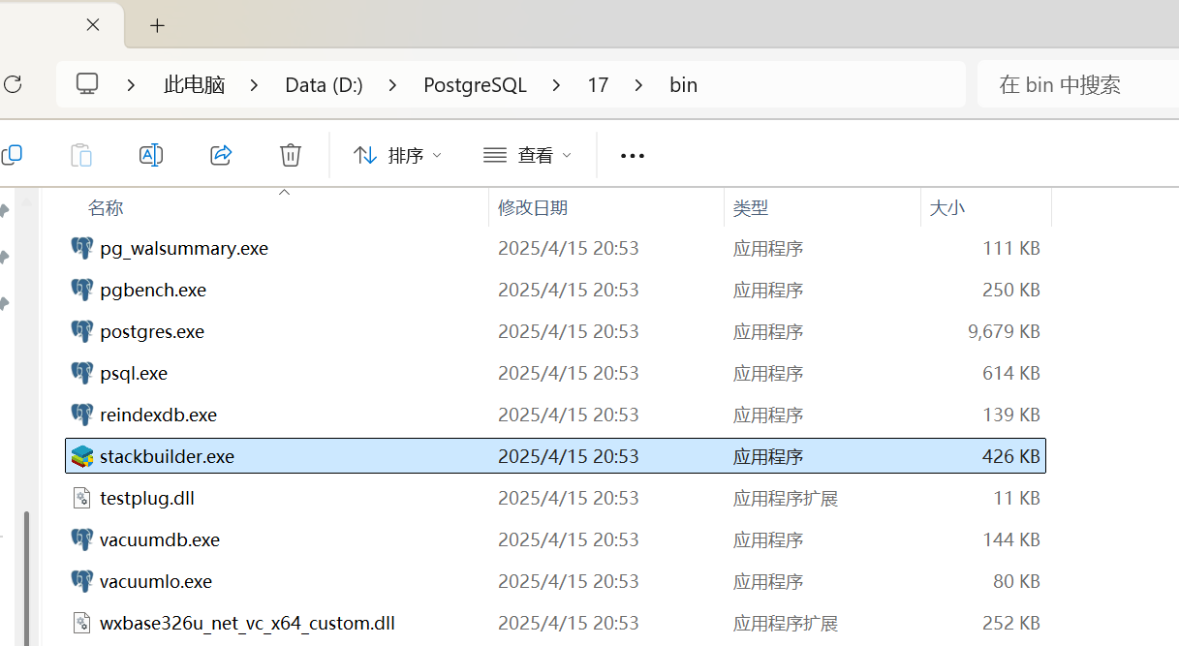
Task: Close the current Explorer tab
Action: (93, 25)
